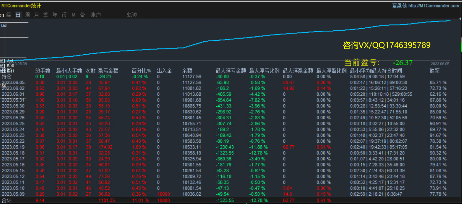Open the 周 weekly statistics tab
462x204 pixels.
pos(27,15)
